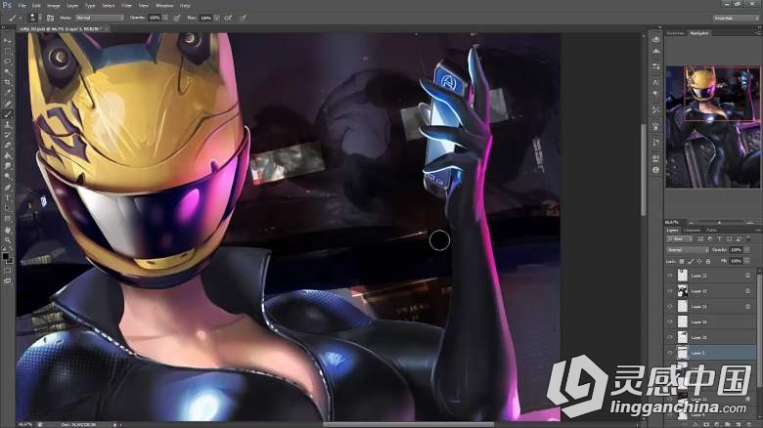Select the Dodge tool
The width and height of the screenshot is (763, 428).
(x=7, y=177)
